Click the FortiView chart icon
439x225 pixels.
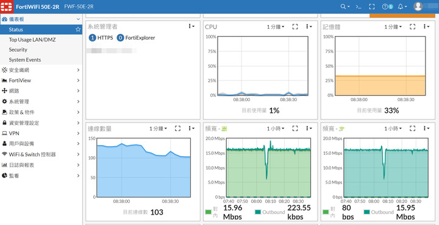point(4,80)
